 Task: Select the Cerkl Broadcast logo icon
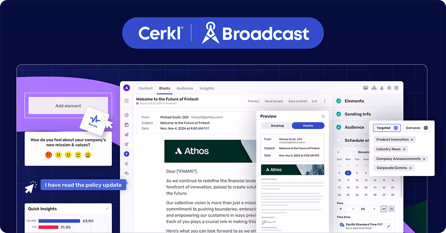(x=210, y=33)
